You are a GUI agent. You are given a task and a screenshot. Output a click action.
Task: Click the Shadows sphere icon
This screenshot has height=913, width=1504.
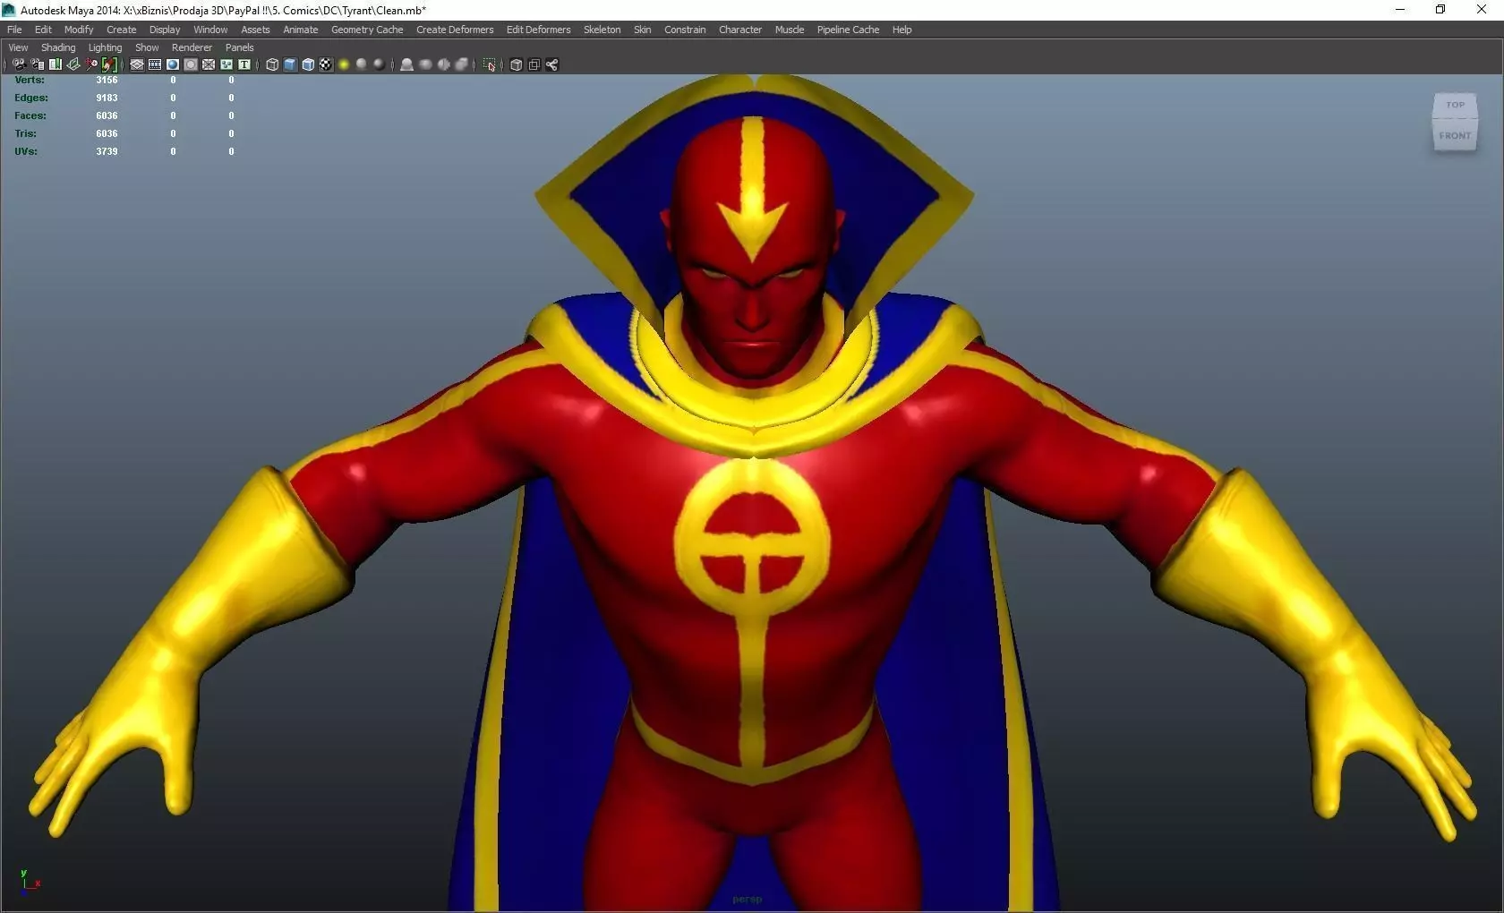362,64
